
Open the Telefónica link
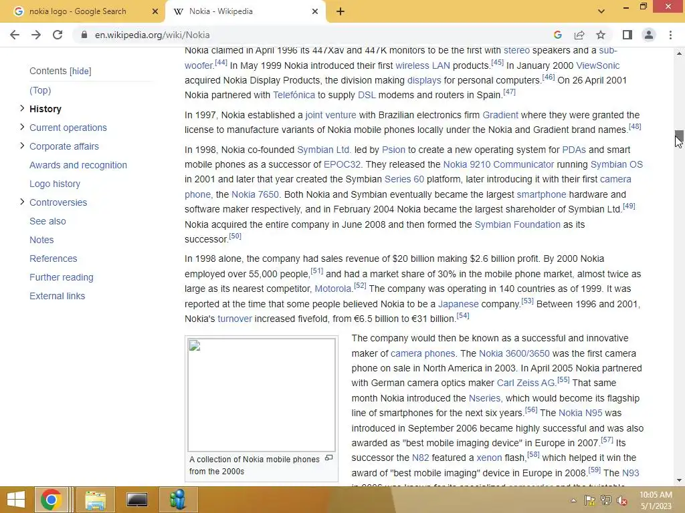coord(294,95)
